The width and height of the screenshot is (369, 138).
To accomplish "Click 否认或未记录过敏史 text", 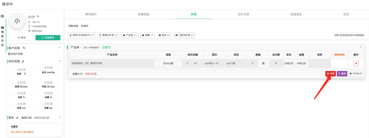I will click(22, 132).
